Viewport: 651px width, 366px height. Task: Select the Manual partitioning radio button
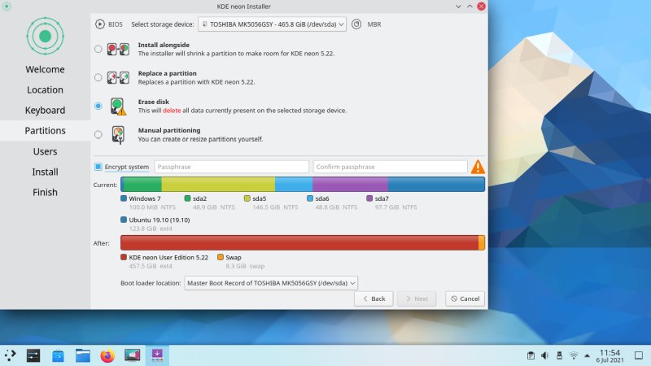(x=98, y=134)
